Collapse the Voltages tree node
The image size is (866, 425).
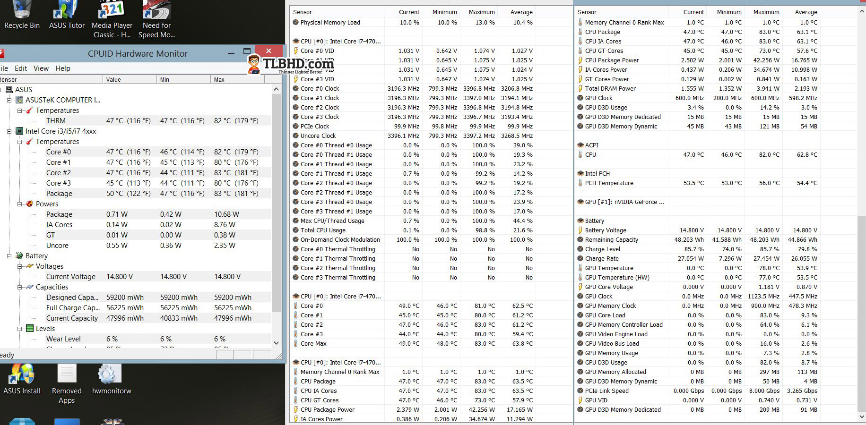(19, 266)
